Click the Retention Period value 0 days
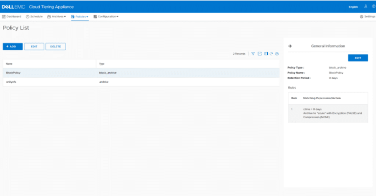The image size is (376, 196). (333, 78)
